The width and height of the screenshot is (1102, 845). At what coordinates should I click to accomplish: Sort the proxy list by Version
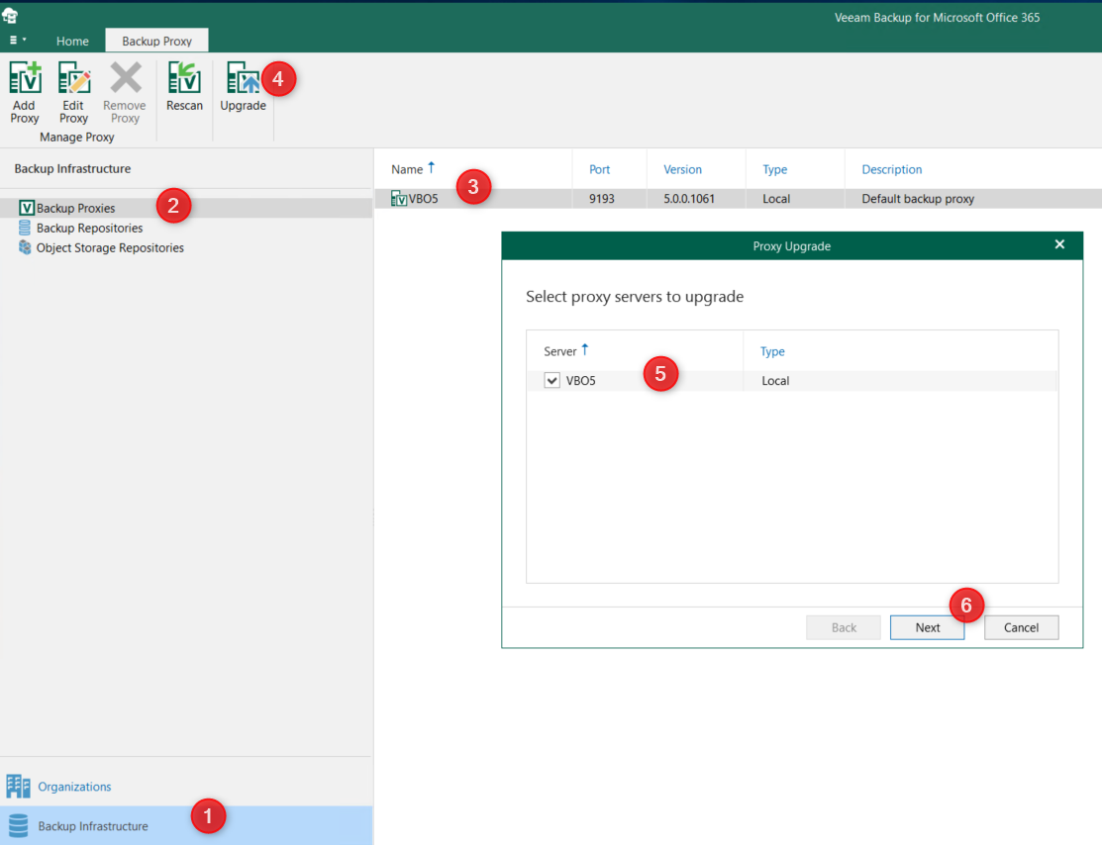pyautogui.click(x=682, y=169)
